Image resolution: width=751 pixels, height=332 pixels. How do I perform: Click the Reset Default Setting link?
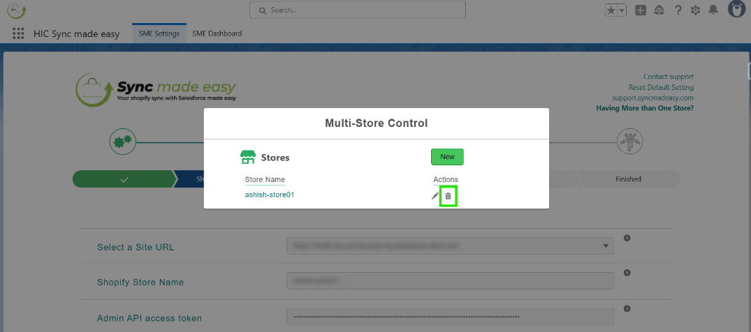661,87
